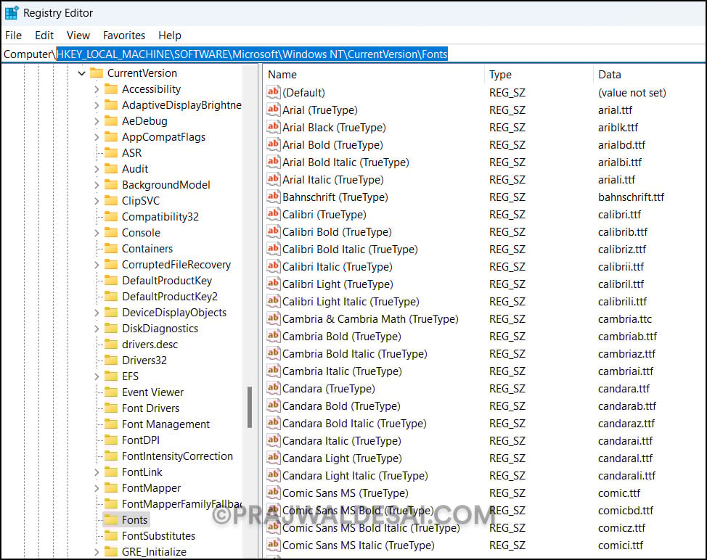The height and width of the screenshot is (560, 707).
Task: Click the Font Drivers folder icon
Action: [111, 408]
